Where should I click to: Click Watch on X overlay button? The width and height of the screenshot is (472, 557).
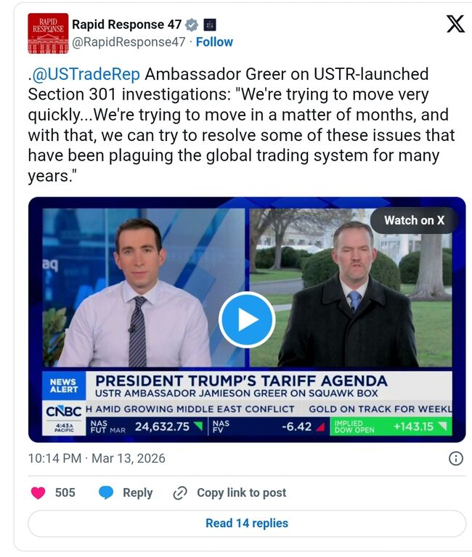point(414,220)
